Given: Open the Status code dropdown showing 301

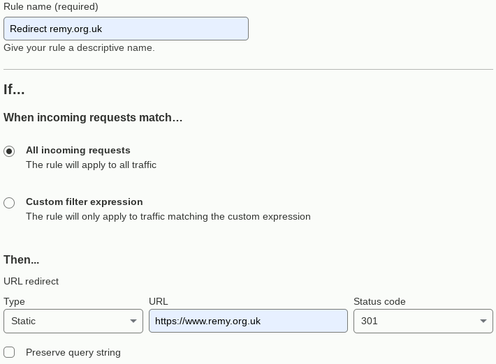Looking at the screenshot, I should 423,321.
